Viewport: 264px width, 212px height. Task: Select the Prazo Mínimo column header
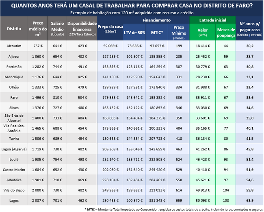(x=179, y=32)
